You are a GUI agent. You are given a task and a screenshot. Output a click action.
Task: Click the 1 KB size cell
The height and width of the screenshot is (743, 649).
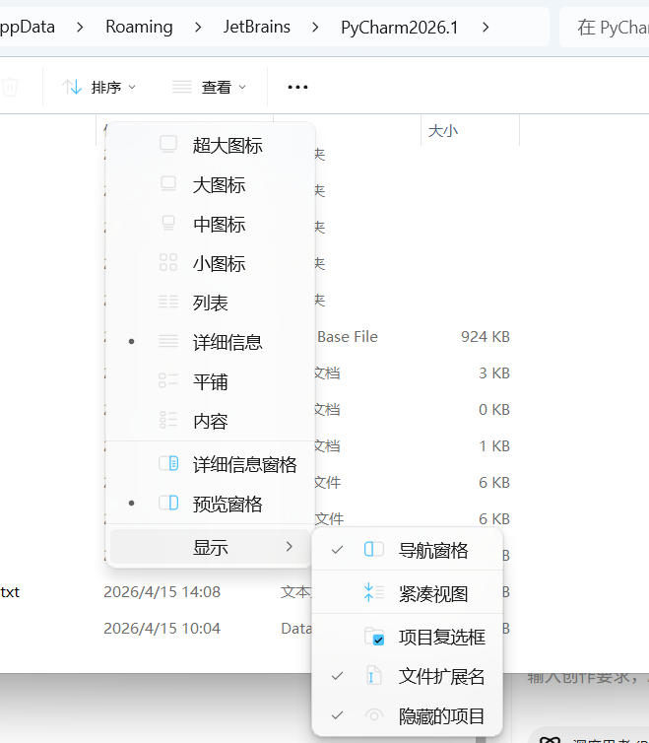point(494,446)
